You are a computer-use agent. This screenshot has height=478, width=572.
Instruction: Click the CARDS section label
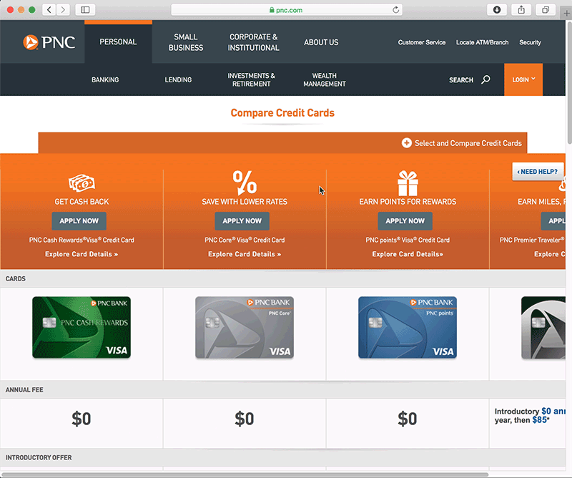click(16, 278)
